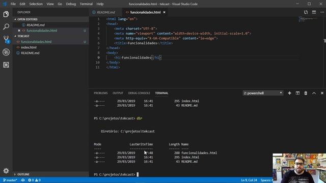Open the Explorer view in activity bar
The image size is (326, 183).
6,14
